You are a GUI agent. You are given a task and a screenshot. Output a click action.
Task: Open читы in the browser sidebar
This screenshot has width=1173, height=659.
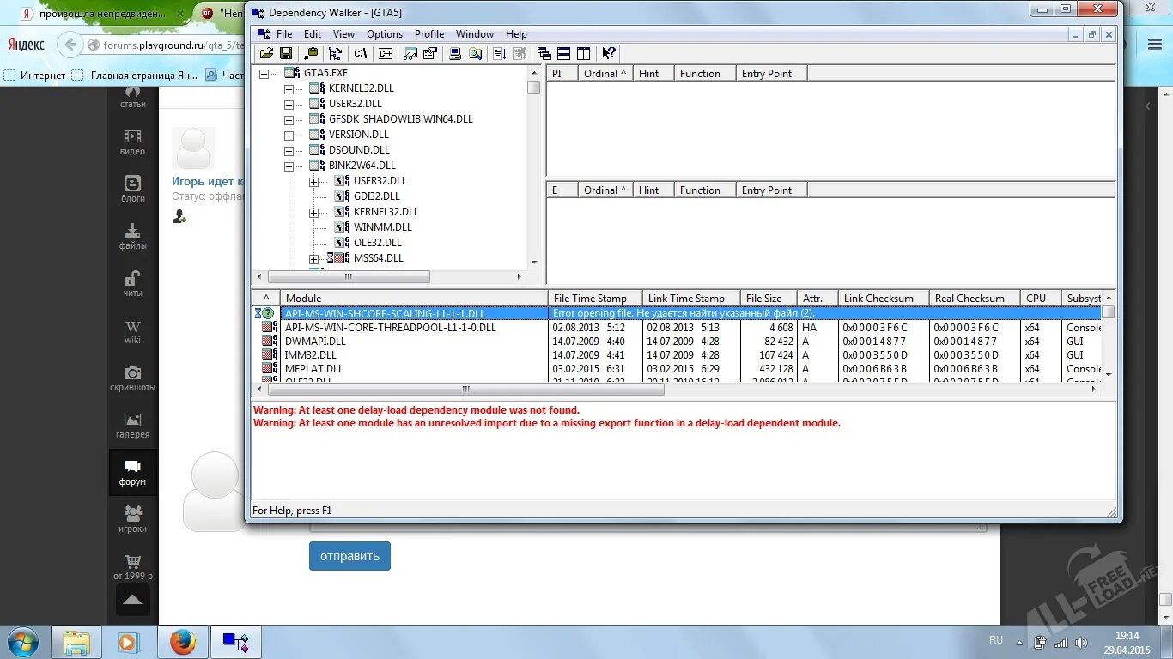[132, 282]
